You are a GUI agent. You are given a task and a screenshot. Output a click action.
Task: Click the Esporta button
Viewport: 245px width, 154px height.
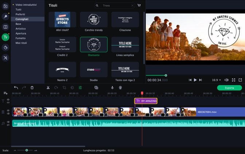coord(230,88)
